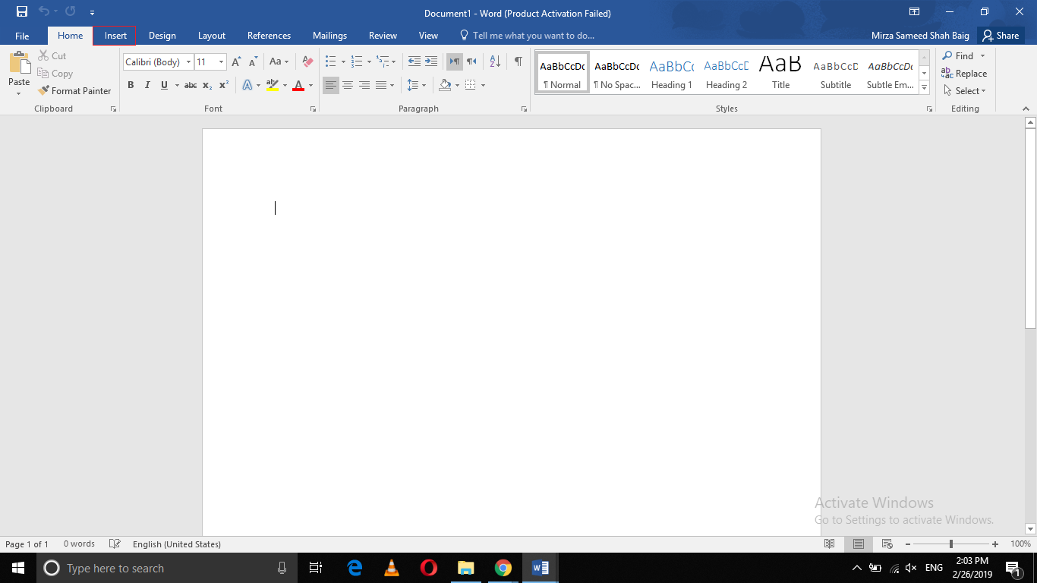Expand the Borders dropdown
The image size is (1037, 583).
pyautogui.click(x=482, y=85)
